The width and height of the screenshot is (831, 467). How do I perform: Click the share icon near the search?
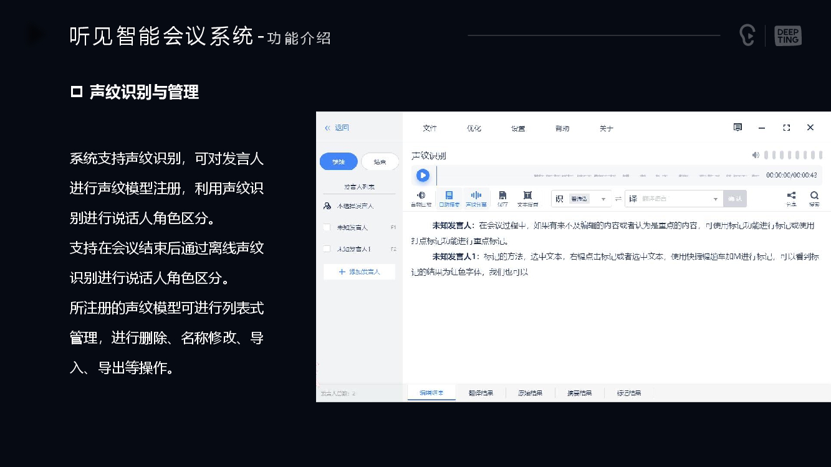[791, 196]
